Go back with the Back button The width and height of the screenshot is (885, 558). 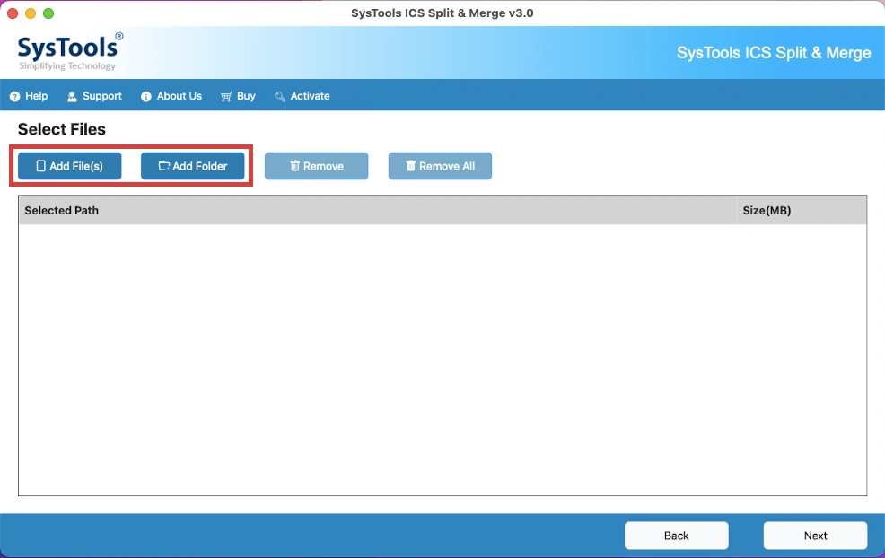(676, 536)
